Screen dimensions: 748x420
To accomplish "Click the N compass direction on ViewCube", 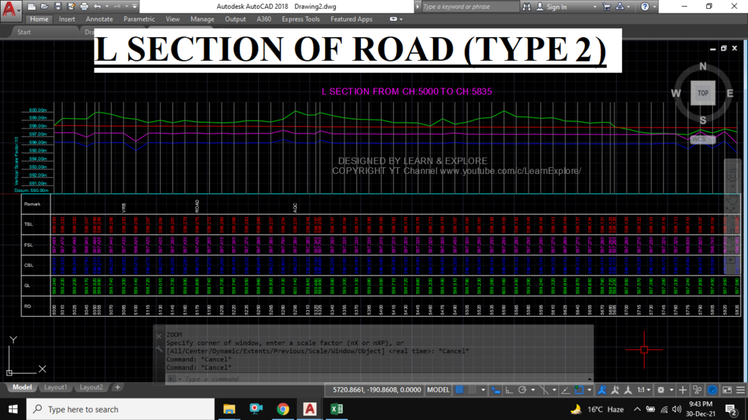I will coord(703,67).
